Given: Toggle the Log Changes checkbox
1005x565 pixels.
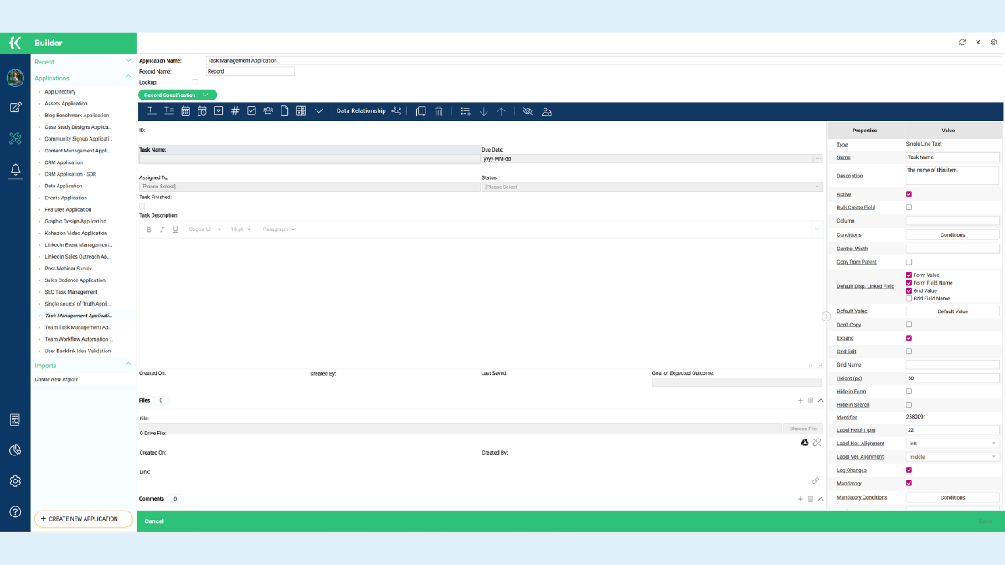Looking at the screenshot, I should coord(910,470).
